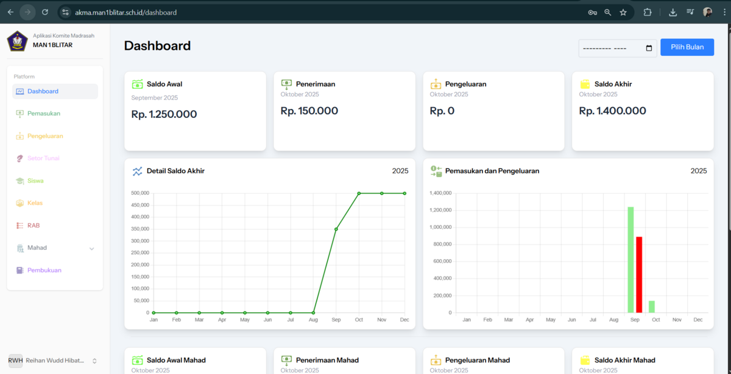Click the Setor Tunai sidebar icon

19,159
